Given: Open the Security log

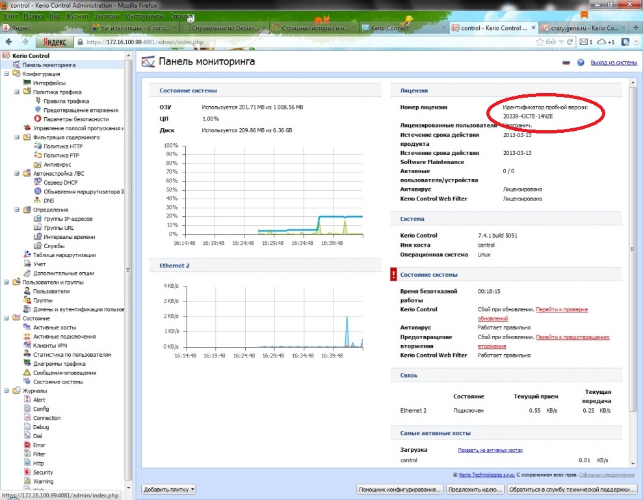Looking at the screenshot, I should point(43,473).
